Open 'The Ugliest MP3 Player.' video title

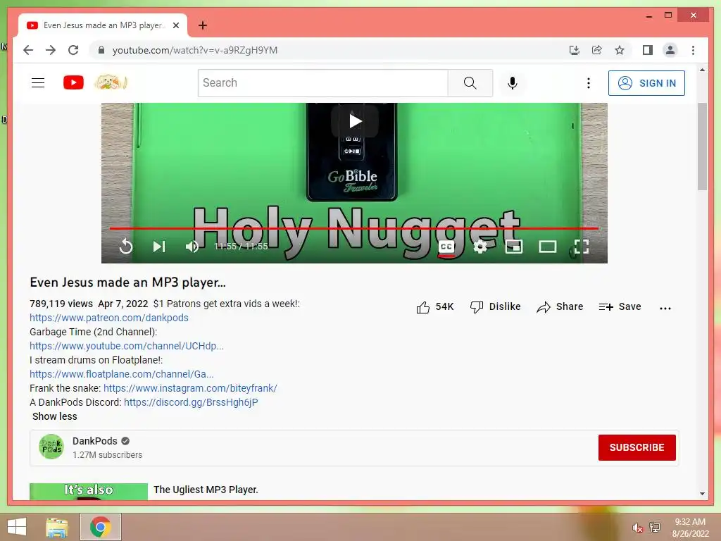pos(206,490)
